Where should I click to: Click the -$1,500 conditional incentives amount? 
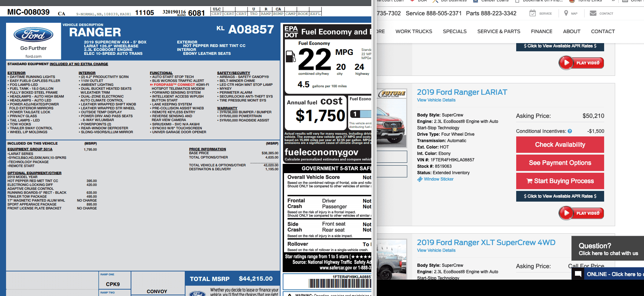[596, 131]
